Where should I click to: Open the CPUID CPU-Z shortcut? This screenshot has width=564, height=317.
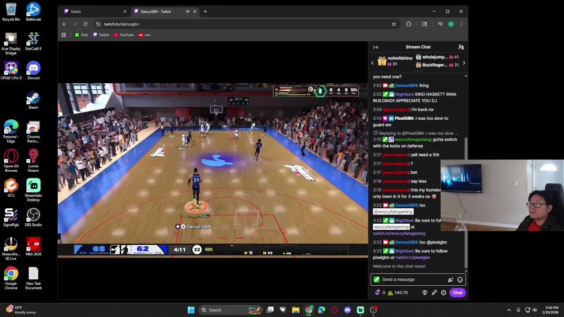tap(11, 71)
